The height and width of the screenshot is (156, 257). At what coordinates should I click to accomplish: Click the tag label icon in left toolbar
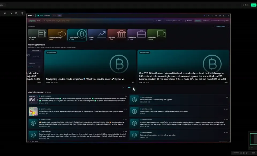(11, 13)
